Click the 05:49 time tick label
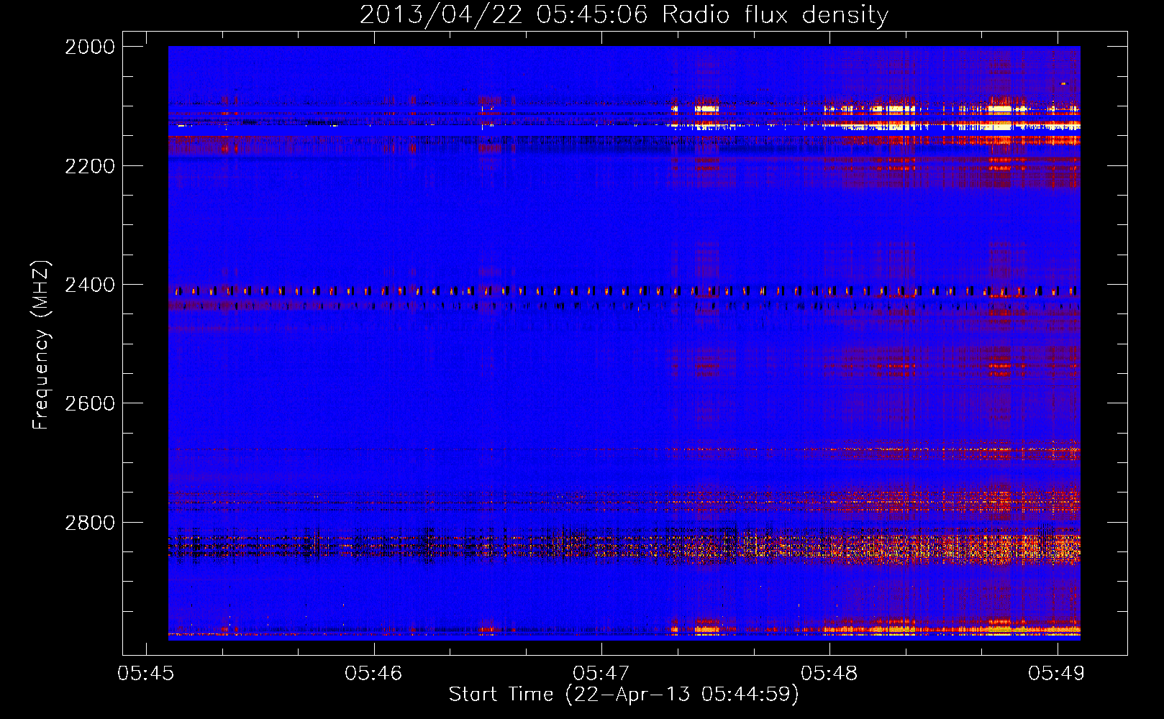This screenshot has height=719, width=1164. click(1057, 673)
